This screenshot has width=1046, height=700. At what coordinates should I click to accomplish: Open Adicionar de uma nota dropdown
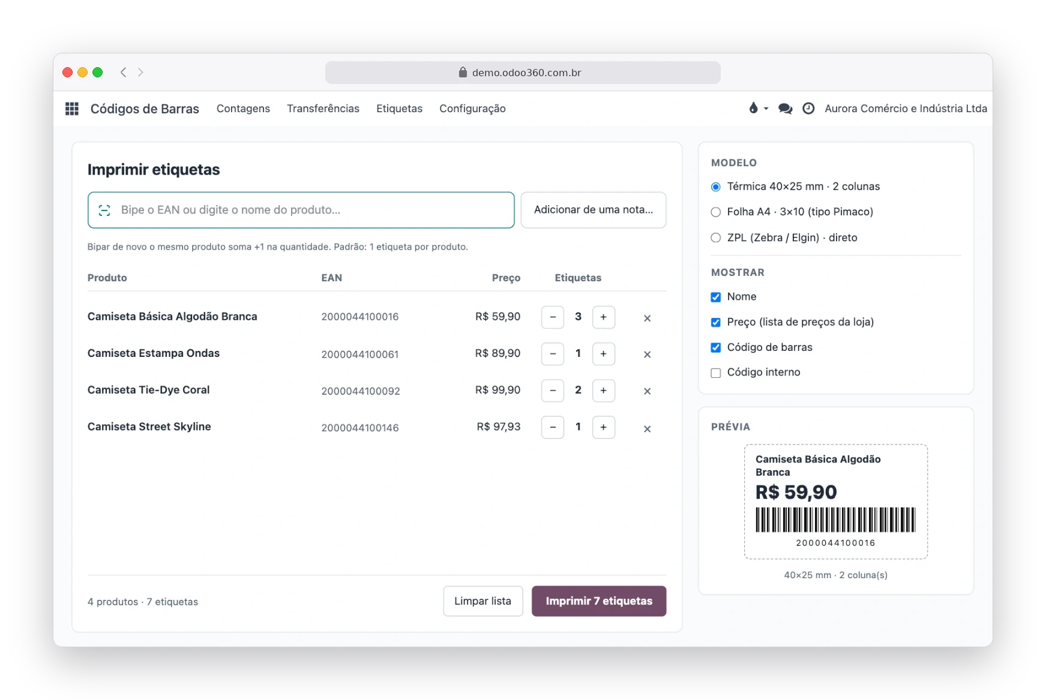(594, 210)
